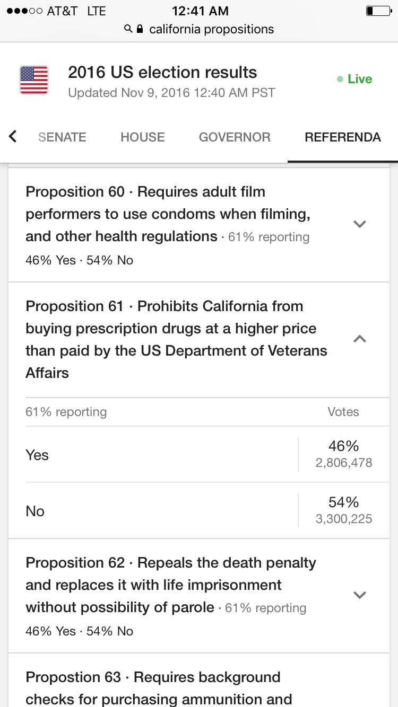Go back using left arrow in tab bar

13,137
